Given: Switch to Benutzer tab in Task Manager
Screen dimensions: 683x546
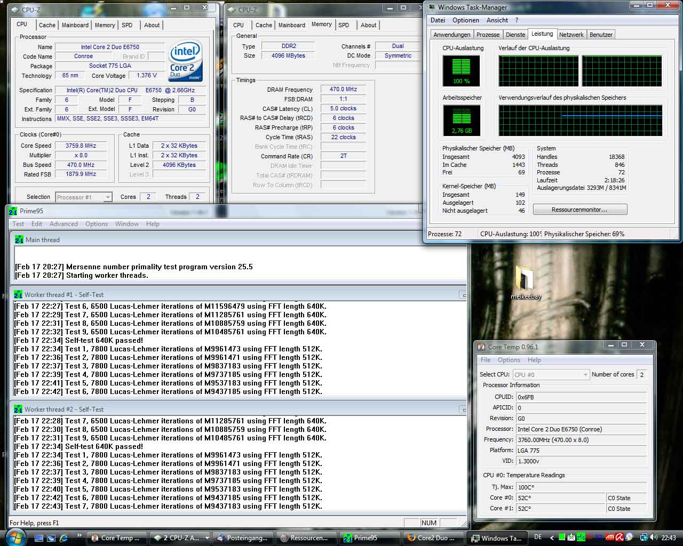Looking at the screenshot, I should tap(601, 35).
